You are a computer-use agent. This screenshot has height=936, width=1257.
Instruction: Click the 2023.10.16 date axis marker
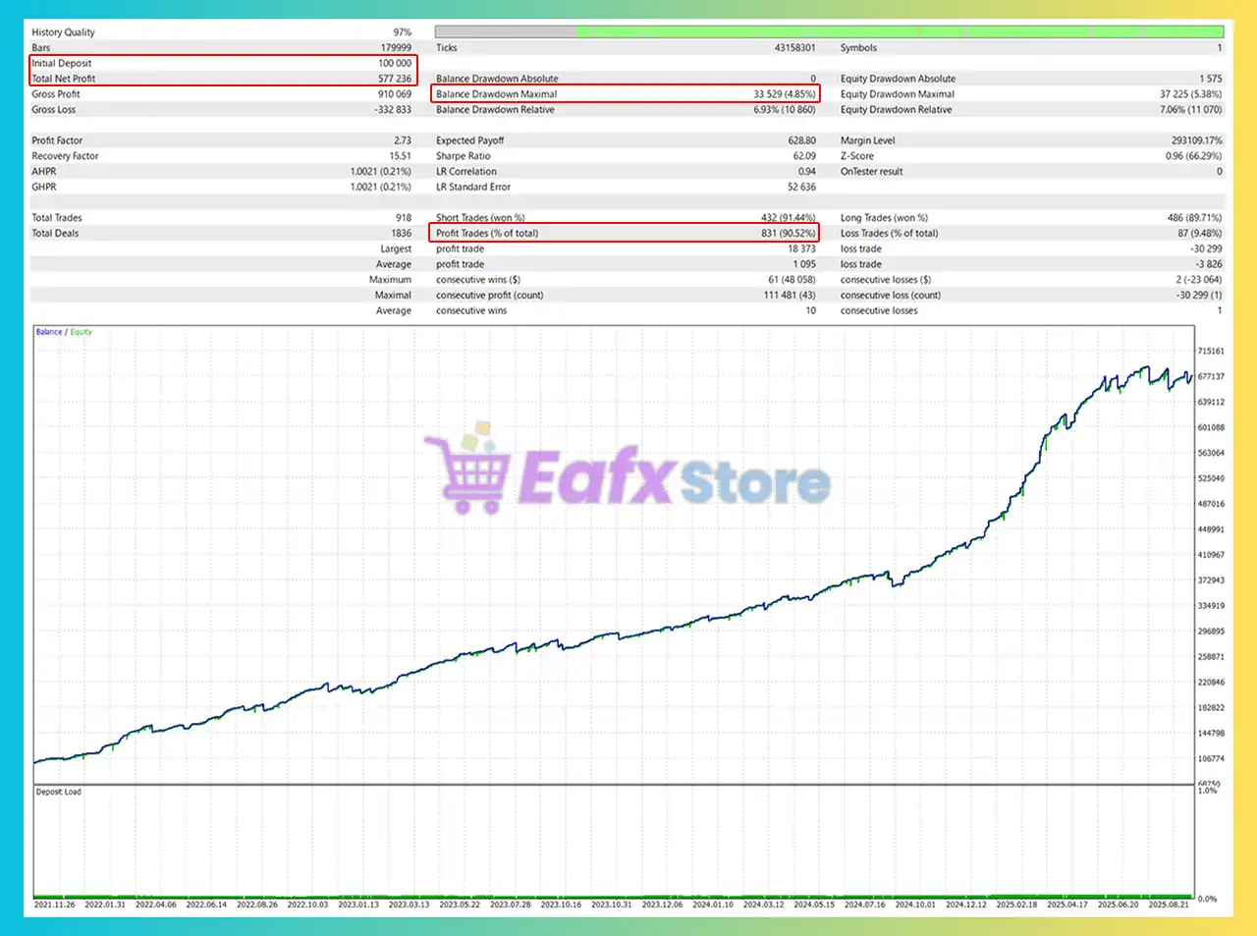(x=561, y=905)
